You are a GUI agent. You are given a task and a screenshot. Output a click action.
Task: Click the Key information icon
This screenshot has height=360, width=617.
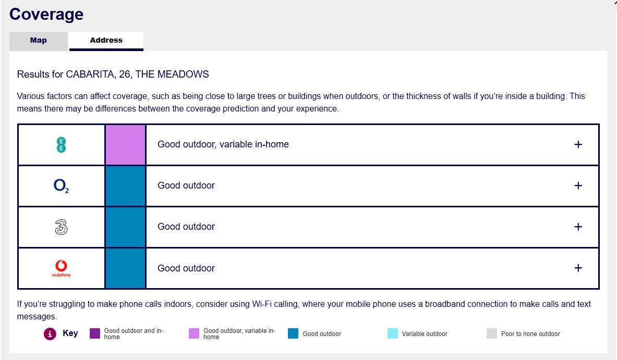[50, 333]
